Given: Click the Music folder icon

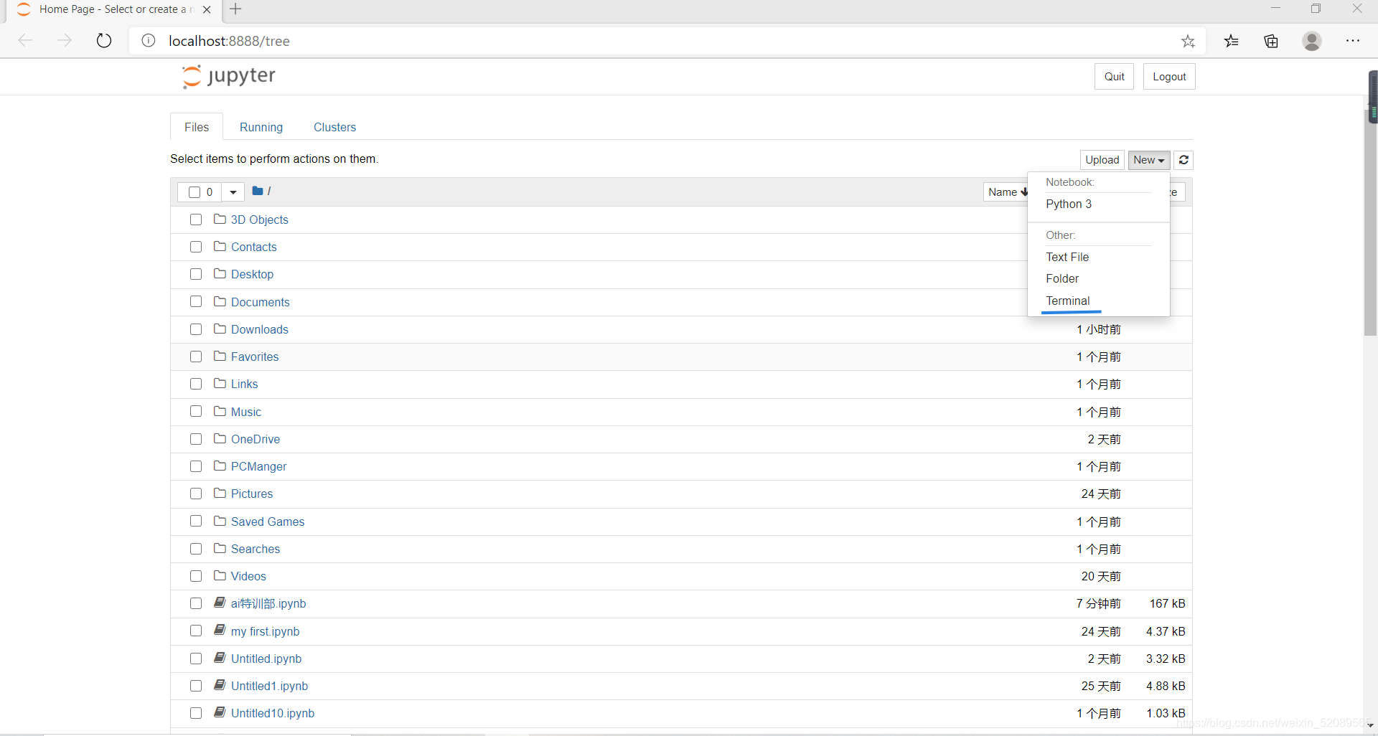Looking at the screenshot, I should click(x=220, y=411).
